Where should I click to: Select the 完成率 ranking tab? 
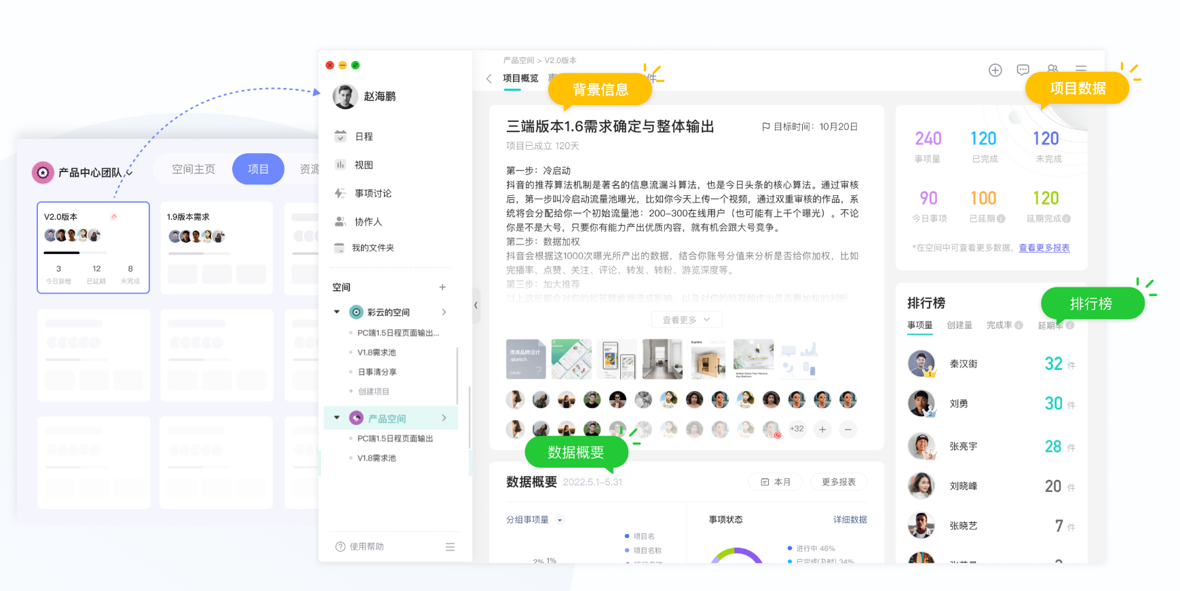pyautogui.click(x=1000, y=325)
